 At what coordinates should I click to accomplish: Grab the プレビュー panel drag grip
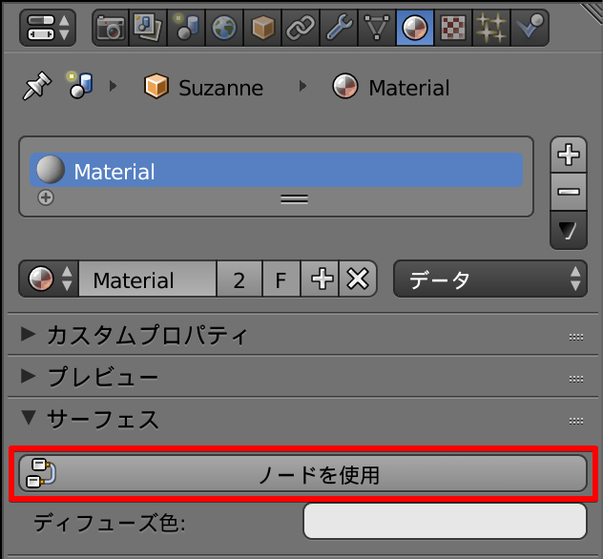pyautogui.click(x=576, y=380)
